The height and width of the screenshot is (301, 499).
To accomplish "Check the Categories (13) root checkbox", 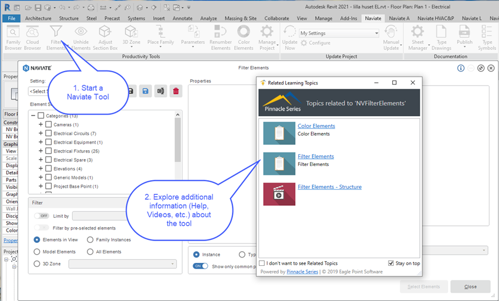I will [41, 116].
